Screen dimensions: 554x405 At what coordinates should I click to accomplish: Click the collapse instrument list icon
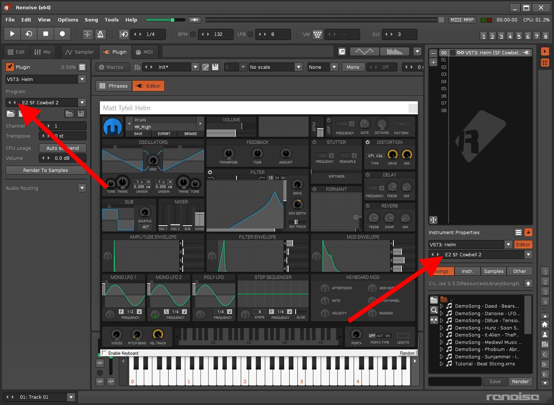pos(433,220)
